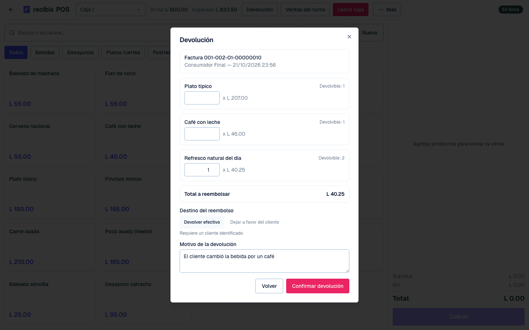
Task: Open Ventas del turno
Action: point(305,10)
